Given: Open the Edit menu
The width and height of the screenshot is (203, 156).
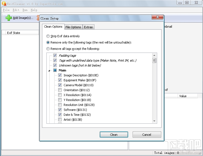Looking at the screenshot, I should 16,10.
